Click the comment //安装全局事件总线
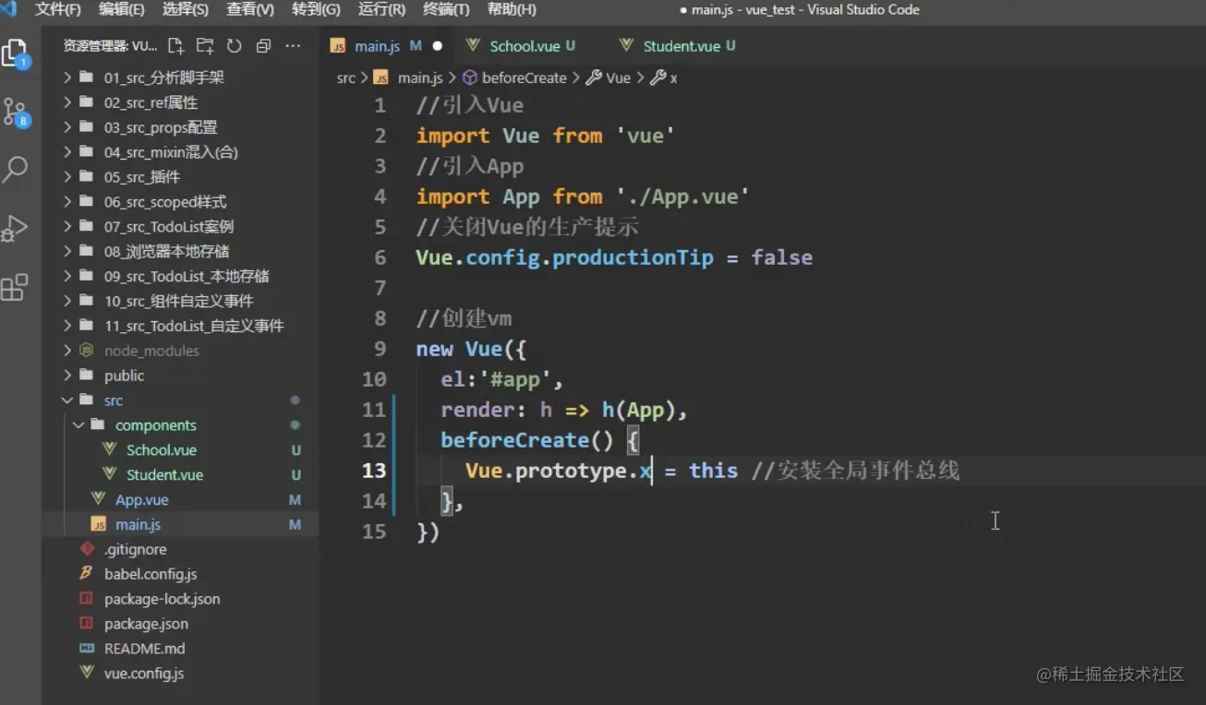This screenshot has width=1206, height=705. pos(856,471)
